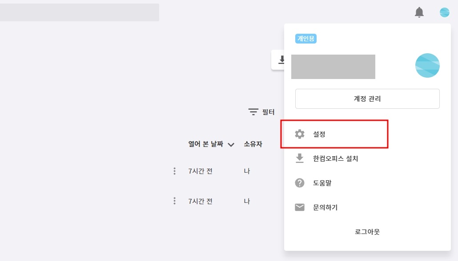Open more options for first 7시간 전 row
The image size is (458, 261).
click(174, 171)
